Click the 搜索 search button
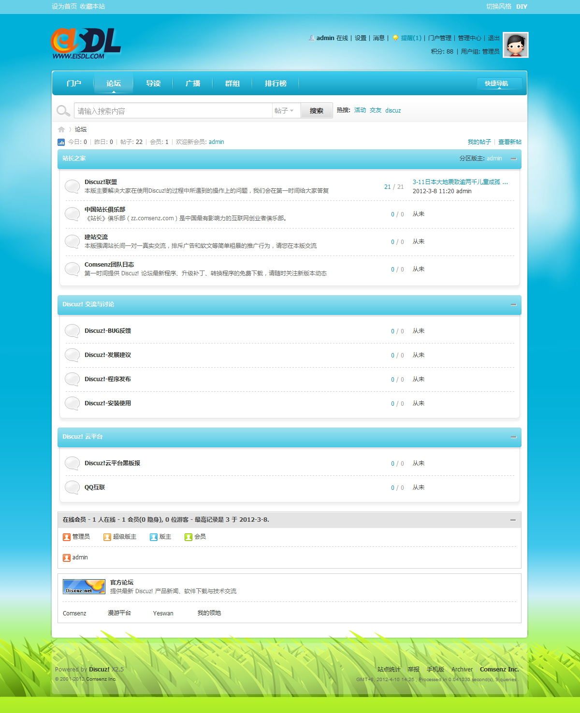 (x=317, y=111)
